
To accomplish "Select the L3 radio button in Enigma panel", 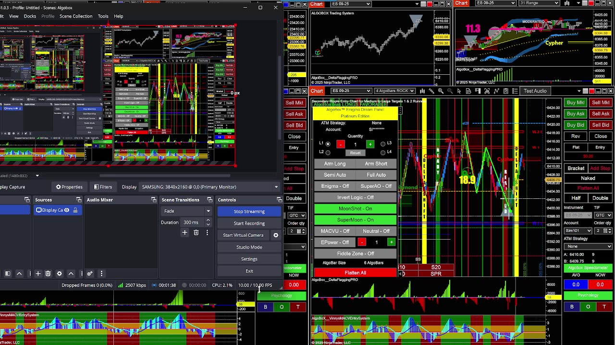I will point(383,144).
